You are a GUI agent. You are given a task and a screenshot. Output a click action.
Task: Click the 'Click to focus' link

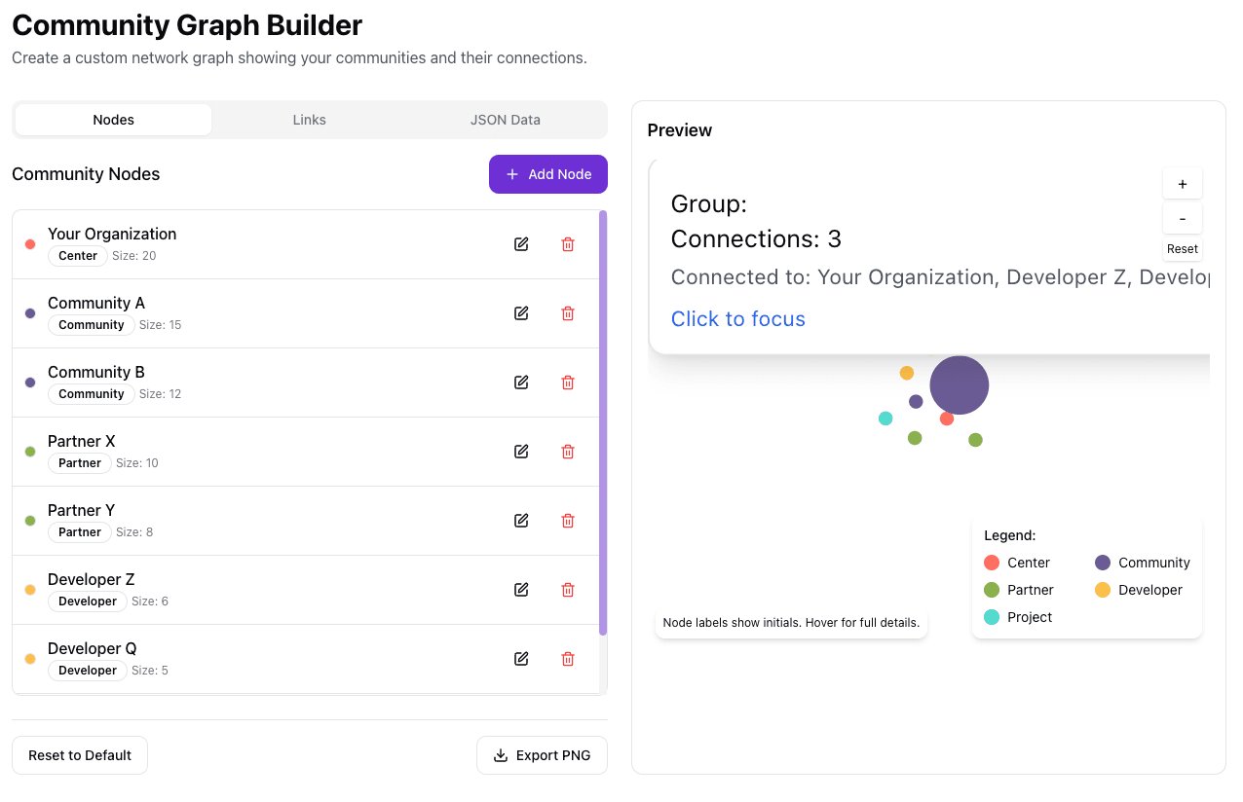[737, 319]
